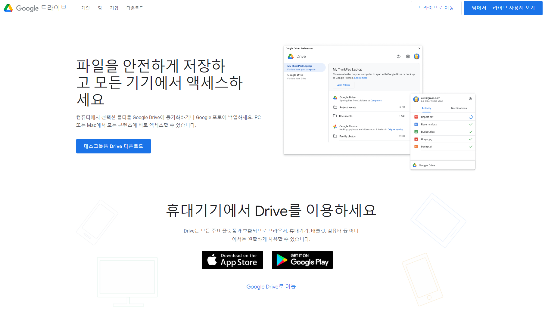Open the 팀 menu item
The width and height of the screenshot is (545, 324).
click(x=100, y=8)
